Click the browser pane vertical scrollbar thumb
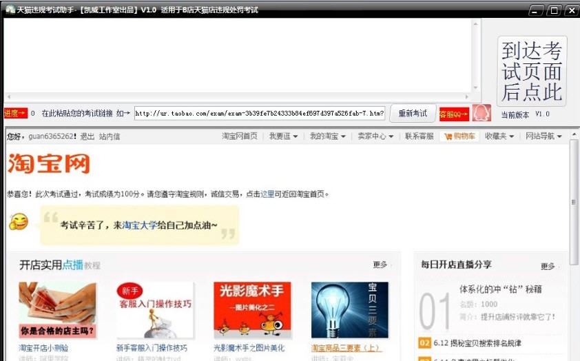 click(x=574, y=202)
